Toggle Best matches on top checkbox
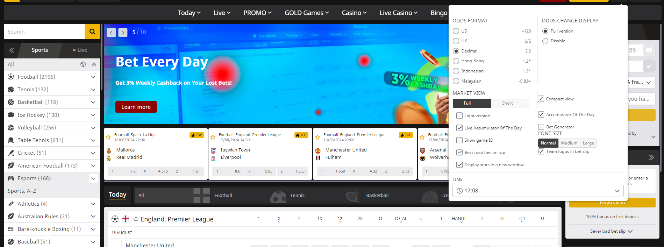The image size is (664, 247). click(459, 152)
